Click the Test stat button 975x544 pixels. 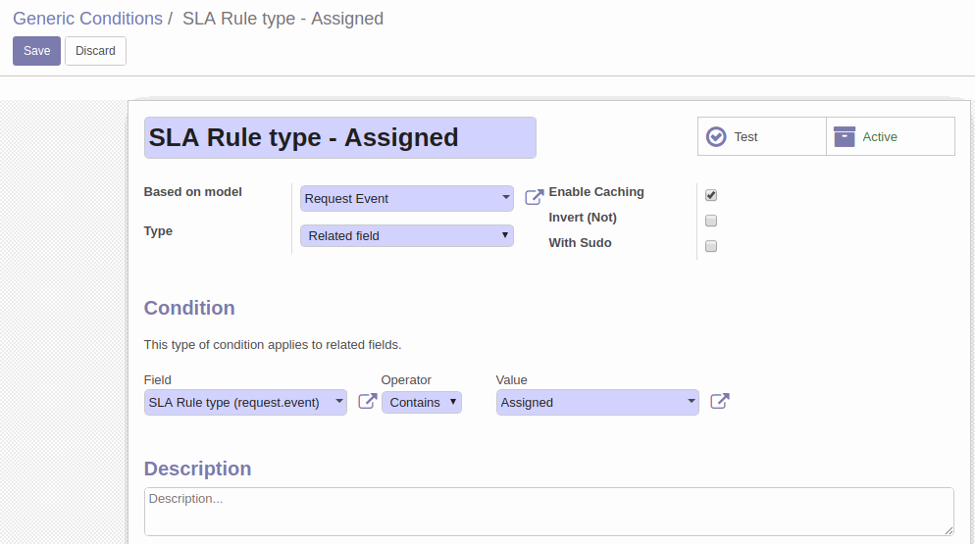(x=762, y=136)
